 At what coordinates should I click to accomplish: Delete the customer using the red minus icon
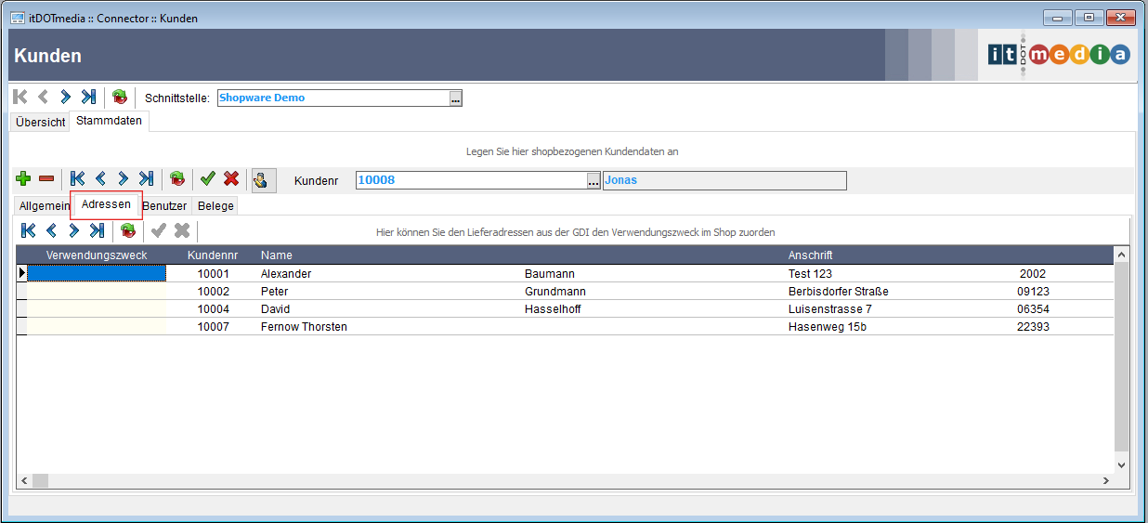46,178
